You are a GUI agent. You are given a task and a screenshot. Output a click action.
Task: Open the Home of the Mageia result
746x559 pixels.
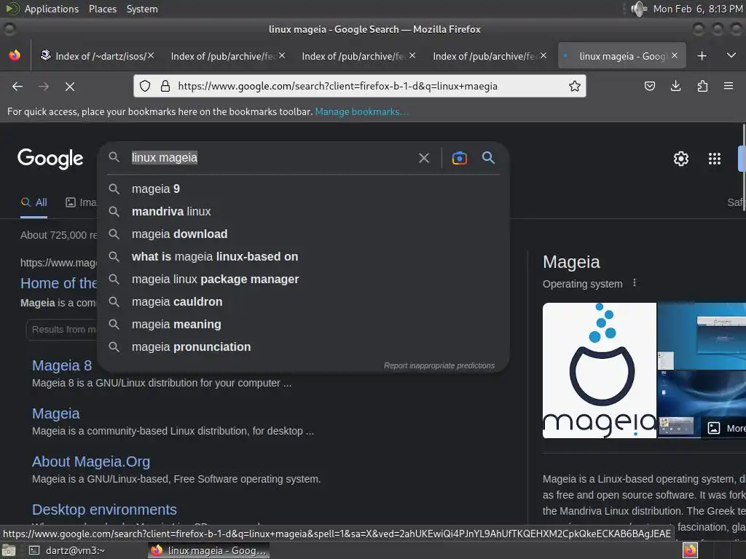[58, 283]
